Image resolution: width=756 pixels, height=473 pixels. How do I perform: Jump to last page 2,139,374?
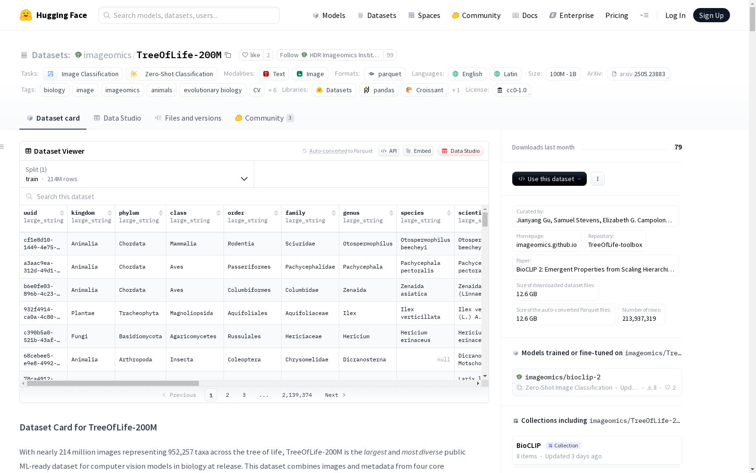pyautogui.click(x=297, y=395)
